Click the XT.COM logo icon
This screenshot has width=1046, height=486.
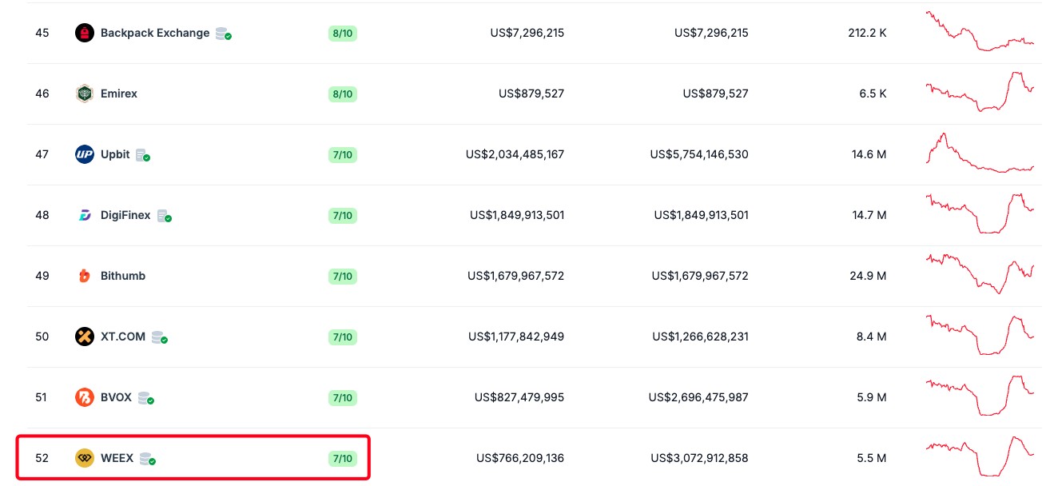pyautogui.click(x=85, y=337)
